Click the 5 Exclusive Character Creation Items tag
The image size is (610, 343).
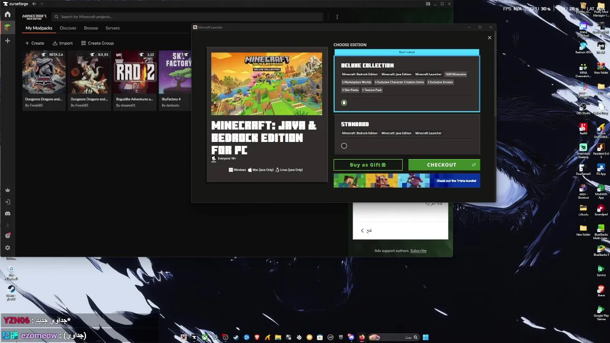coord(399,82)
